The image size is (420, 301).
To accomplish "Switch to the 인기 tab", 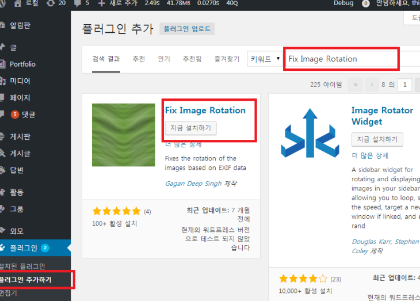I will click(164, 59).
